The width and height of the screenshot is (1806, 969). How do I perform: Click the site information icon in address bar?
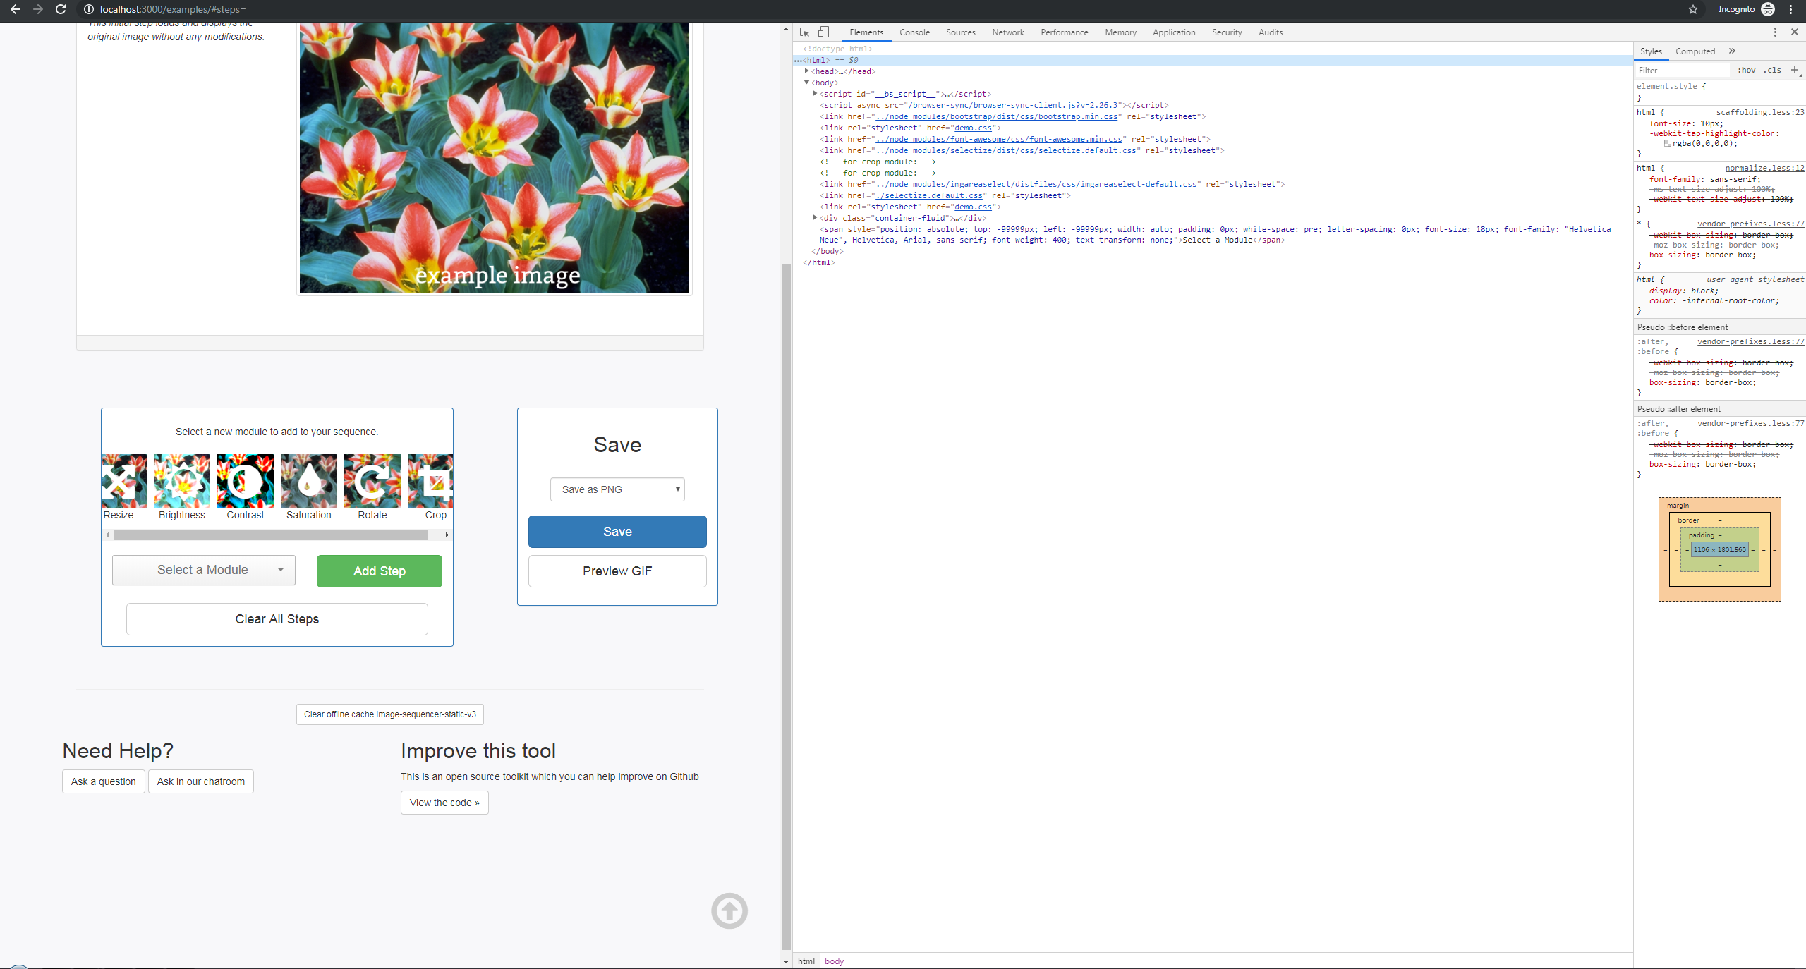pos(89,9)
